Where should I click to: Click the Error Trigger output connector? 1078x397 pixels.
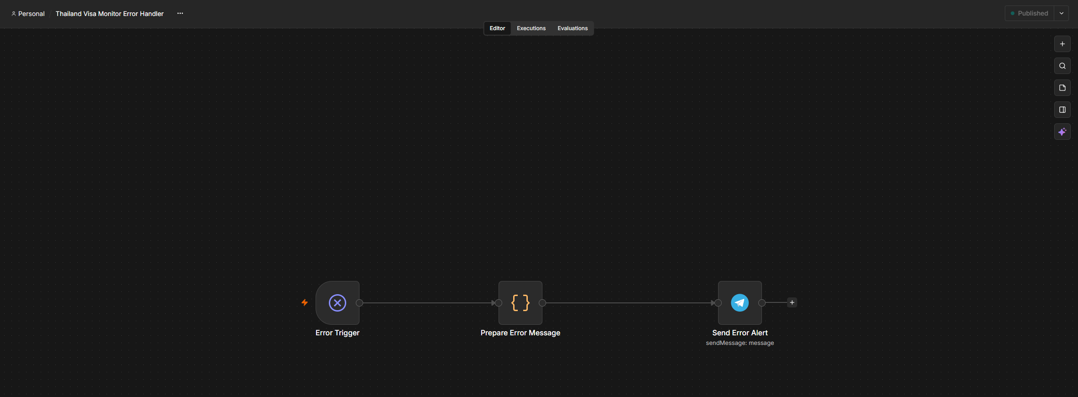(359, 303)
